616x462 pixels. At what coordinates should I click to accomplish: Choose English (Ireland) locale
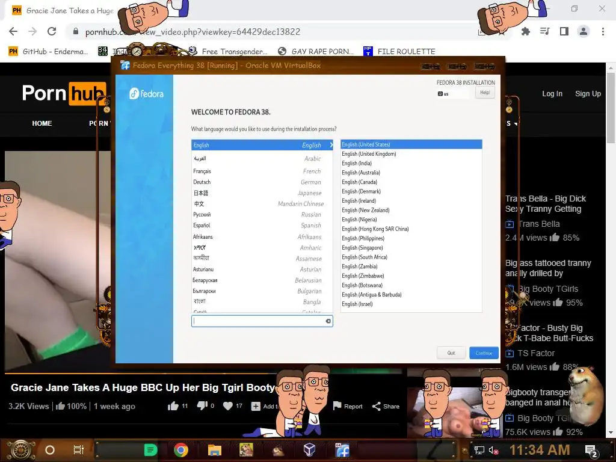coord(411,201)
